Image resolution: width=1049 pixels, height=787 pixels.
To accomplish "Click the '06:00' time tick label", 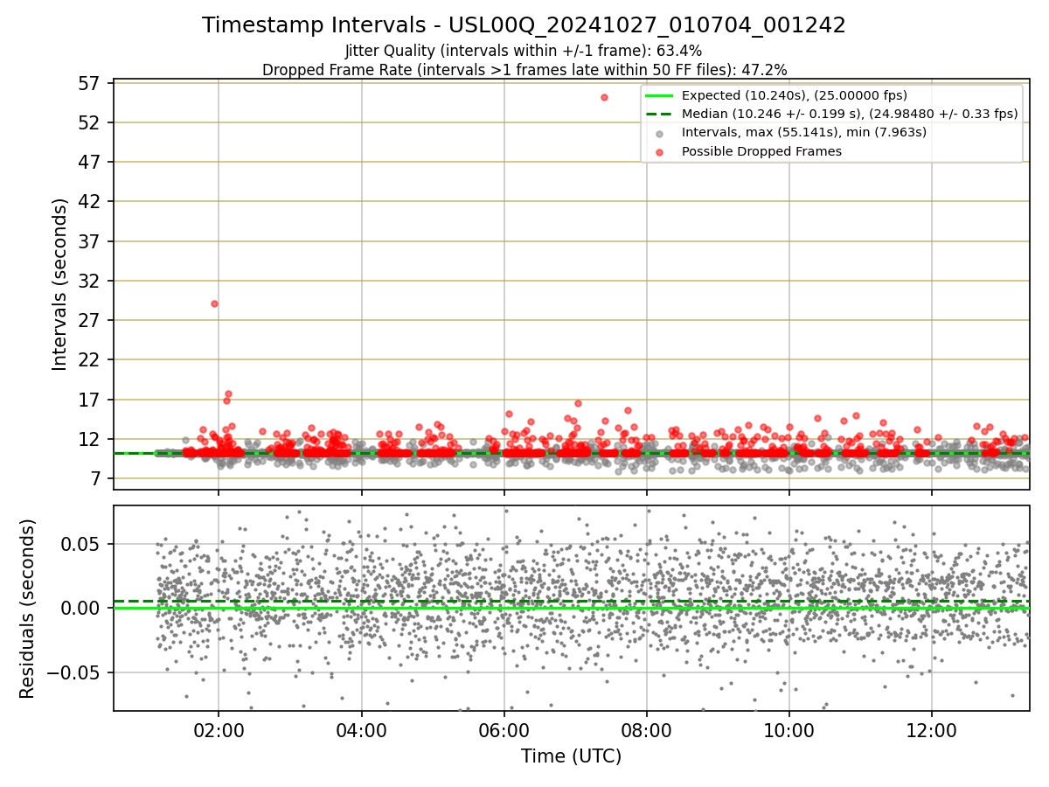I will [x=504, y=731].
